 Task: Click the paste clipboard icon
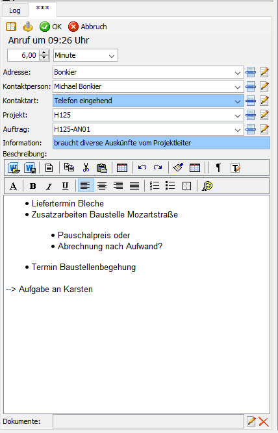[102, 167]
